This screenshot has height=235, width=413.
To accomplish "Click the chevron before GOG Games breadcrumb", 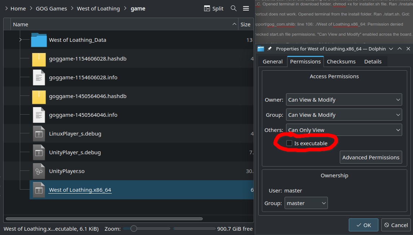I will coord(31,8).
